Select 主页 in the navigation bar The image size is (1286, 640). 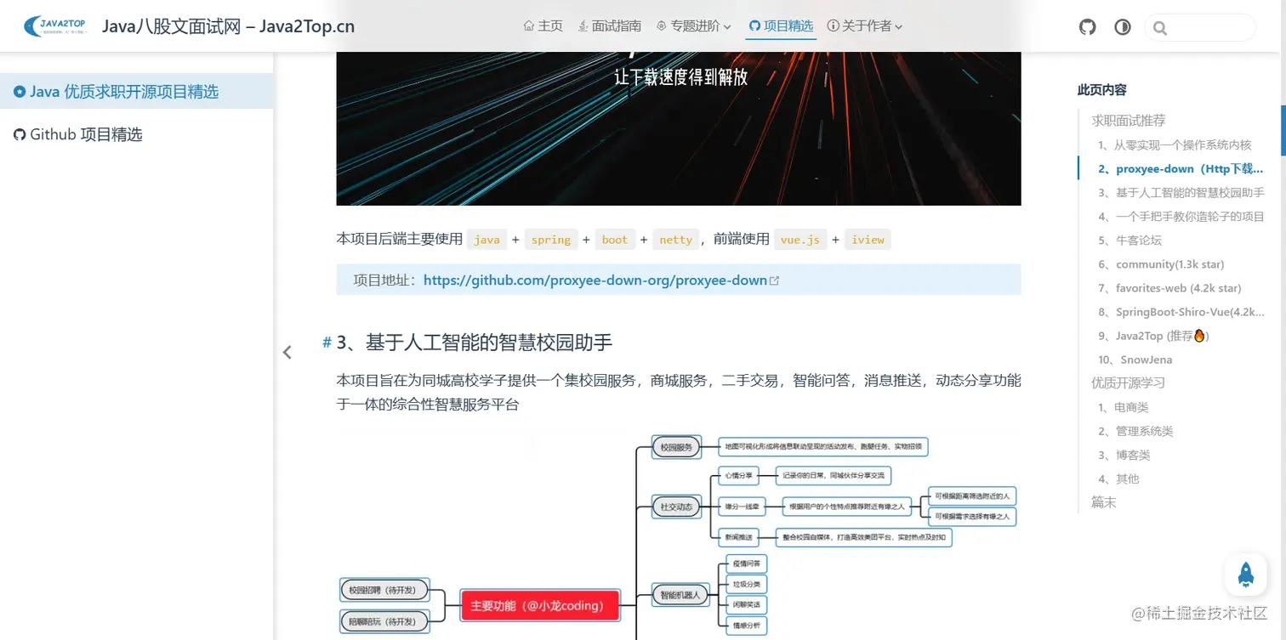click(x=549, y=25)
